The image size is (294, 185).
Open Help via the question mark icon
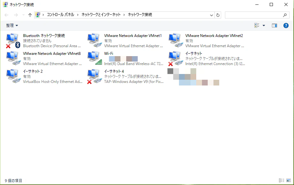(x=286, y=26)
